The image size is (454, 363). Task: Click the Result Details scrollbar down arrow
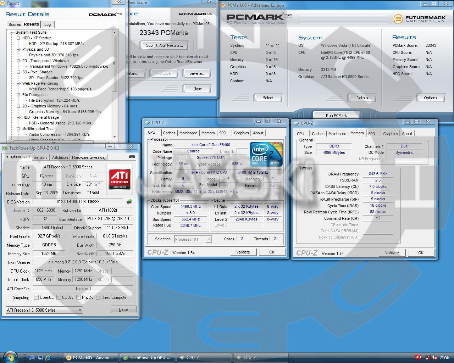pyautogui.click(x=114, y=137)
